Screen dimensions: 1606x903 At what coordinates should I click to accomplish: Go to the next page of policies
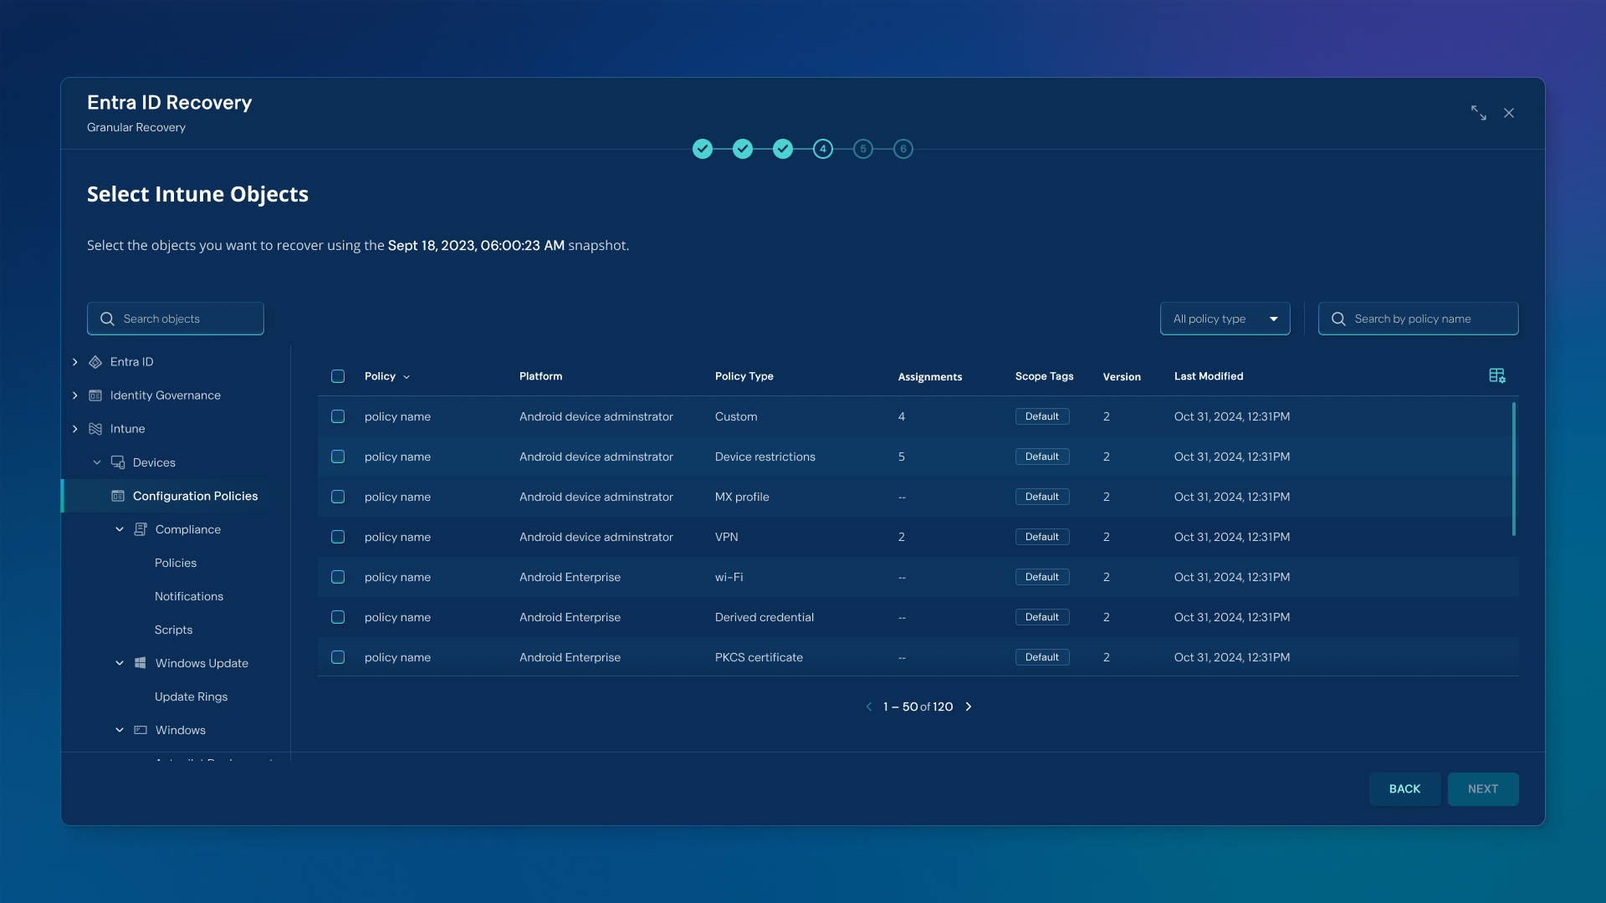coord(969,707)
